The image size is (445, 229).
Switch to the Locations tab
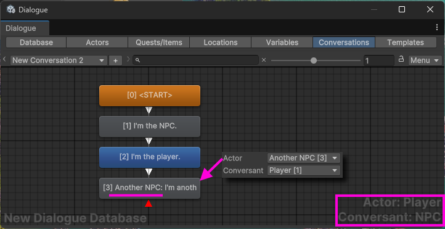221,43
